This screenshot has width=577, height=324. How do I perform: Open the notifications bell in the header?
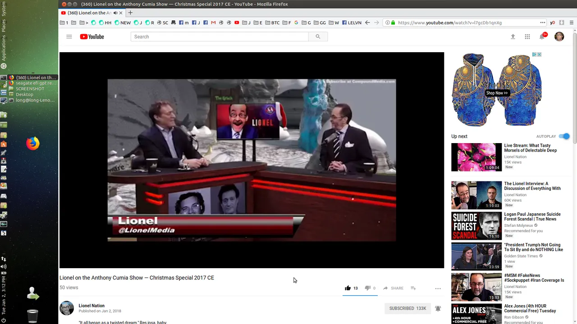pyautogui.click(x=542, y=36)
